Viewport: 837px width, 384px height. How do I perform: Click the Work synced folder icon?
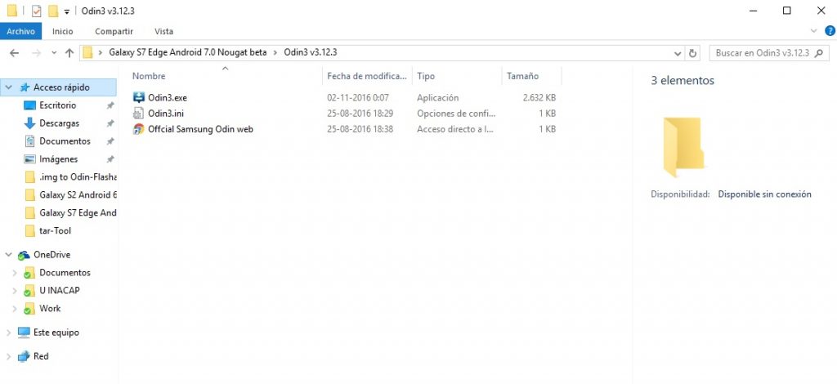click(29, 309)
